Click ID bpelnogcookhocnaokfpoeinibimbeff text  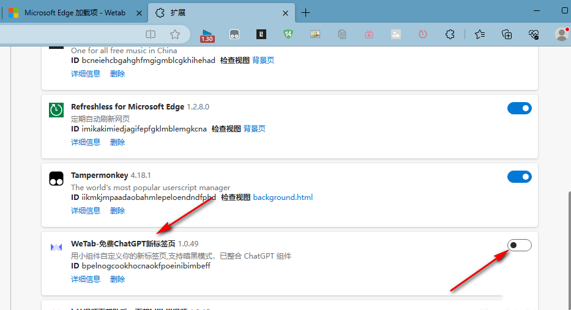(141, 266)
